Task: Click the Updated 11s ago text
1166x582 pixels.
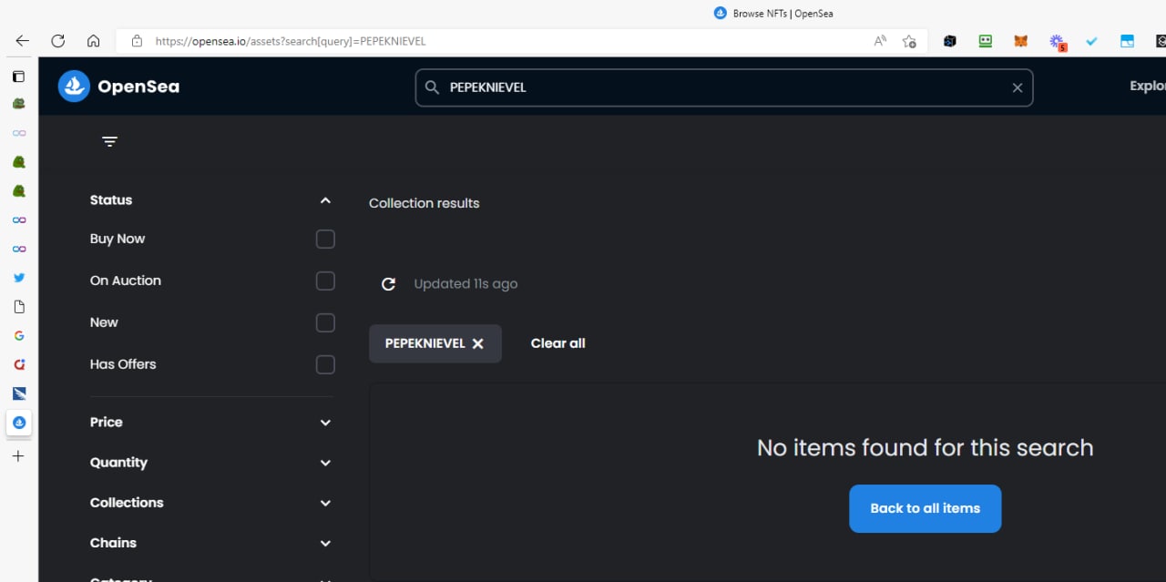Action: click(465, 284)
